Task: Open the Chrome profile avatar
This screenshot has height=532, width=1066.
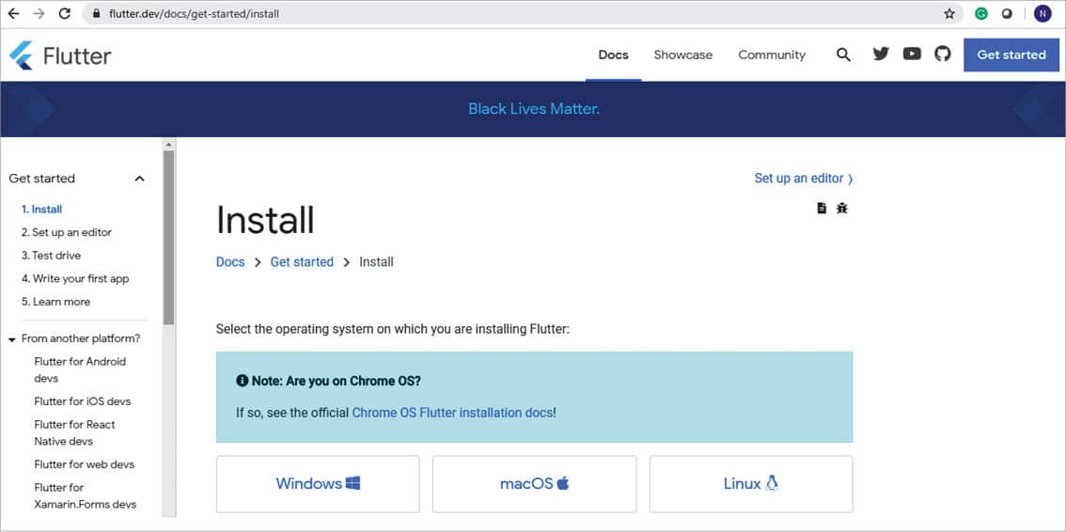Action: [x=1042, y=14]
